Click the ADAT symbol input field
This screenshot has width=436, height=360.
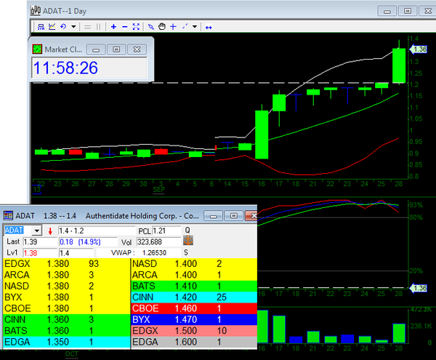click(x=18, y=231)
